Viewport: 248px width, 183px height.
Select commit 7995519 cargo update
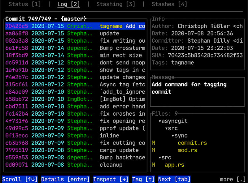click(75, 150)
